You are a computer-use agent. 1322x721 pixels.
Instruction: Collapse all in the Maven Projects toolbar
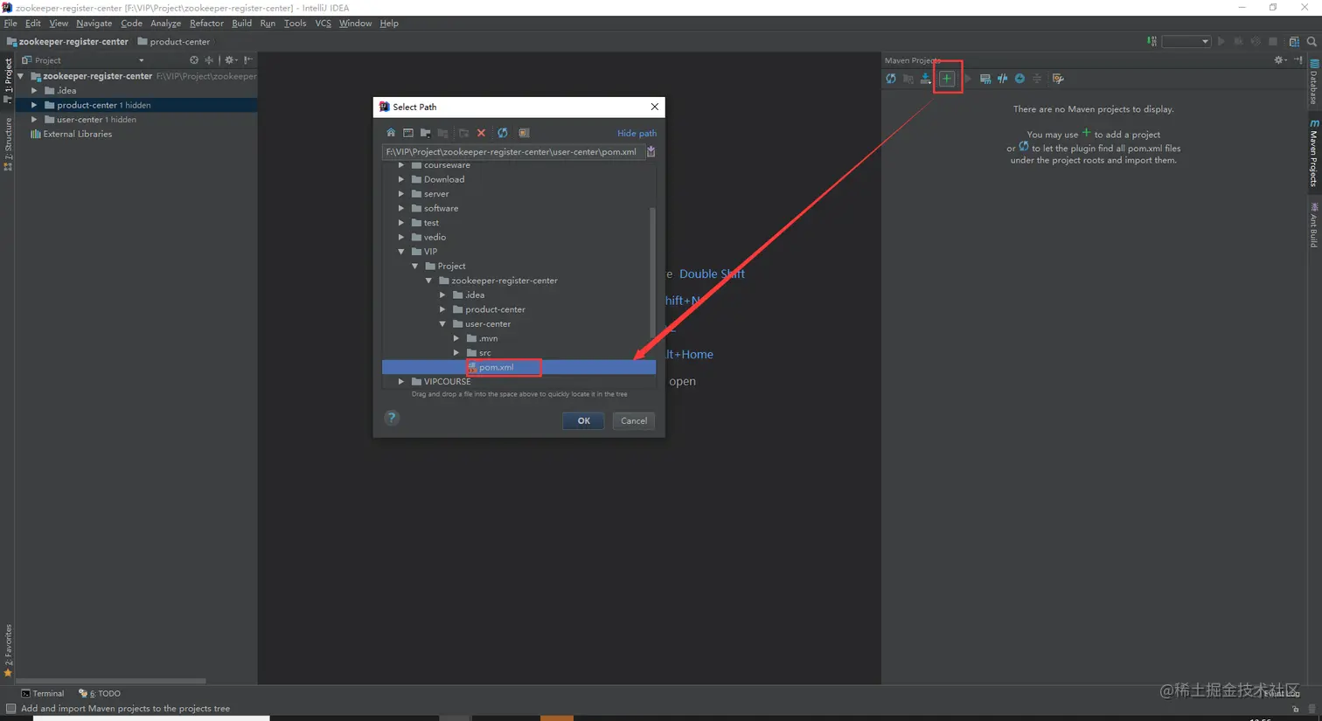tap(1037, 79)
